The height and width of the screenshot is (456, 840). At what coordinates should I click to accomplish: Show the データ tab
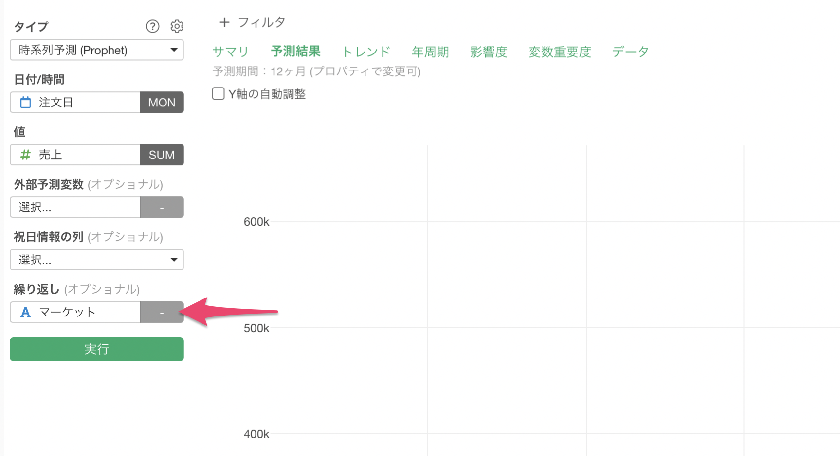point(630,52)
